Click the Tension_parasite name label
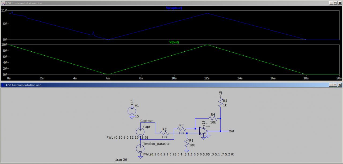This screenshot has height=164, width=343. click(x=156, y=144)
